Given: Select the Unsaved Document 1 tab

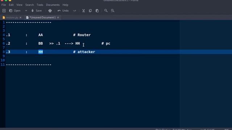Looking at the screenshot, I should 42,18.
